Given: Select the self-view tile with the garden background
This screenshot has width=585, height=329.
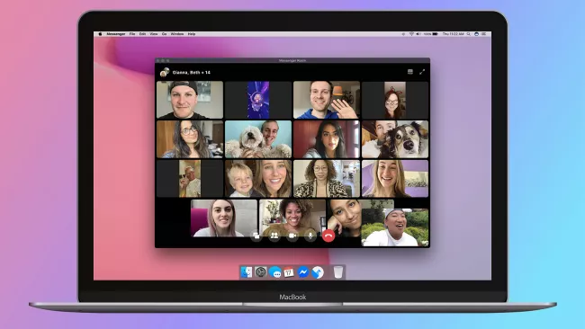Looking at the screenshot, I should (395, 227).
